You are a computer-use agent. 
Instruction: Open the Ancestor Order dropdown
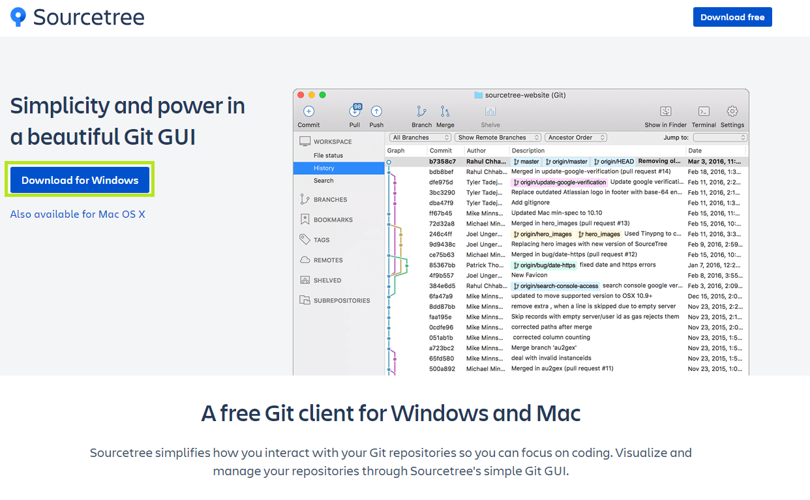tap(576, 138)
